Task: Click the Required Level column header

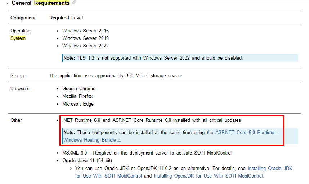Action: click(66, 18)
